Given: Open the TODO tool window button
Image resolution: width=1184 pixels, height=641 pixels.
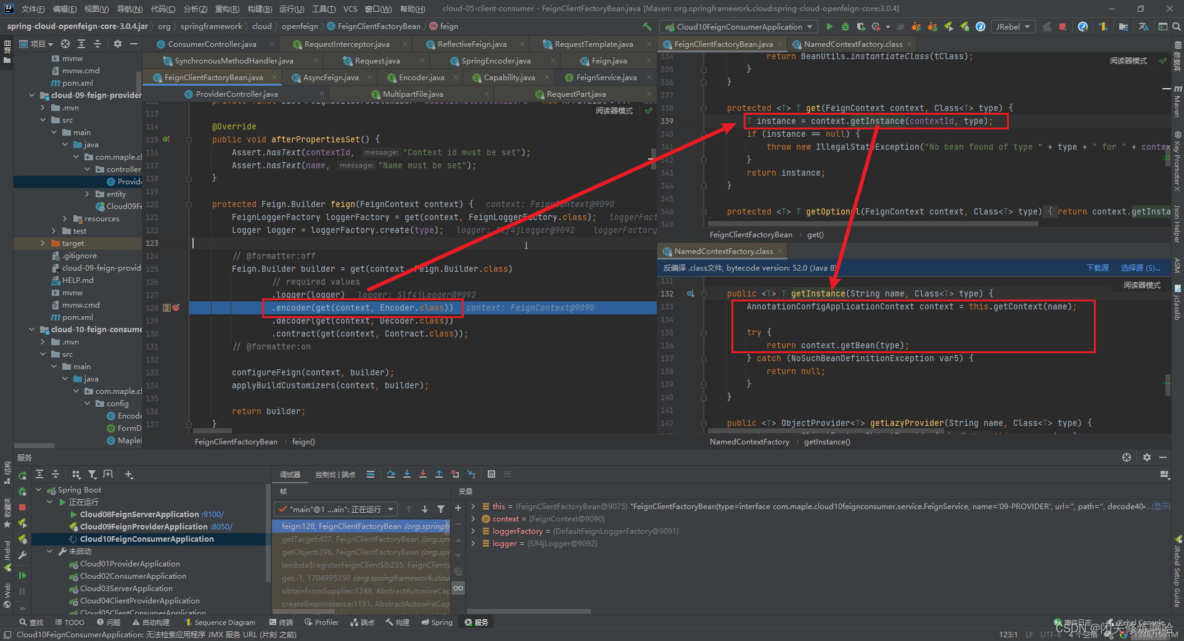Looking at the screenshot, I should [70, 623].
